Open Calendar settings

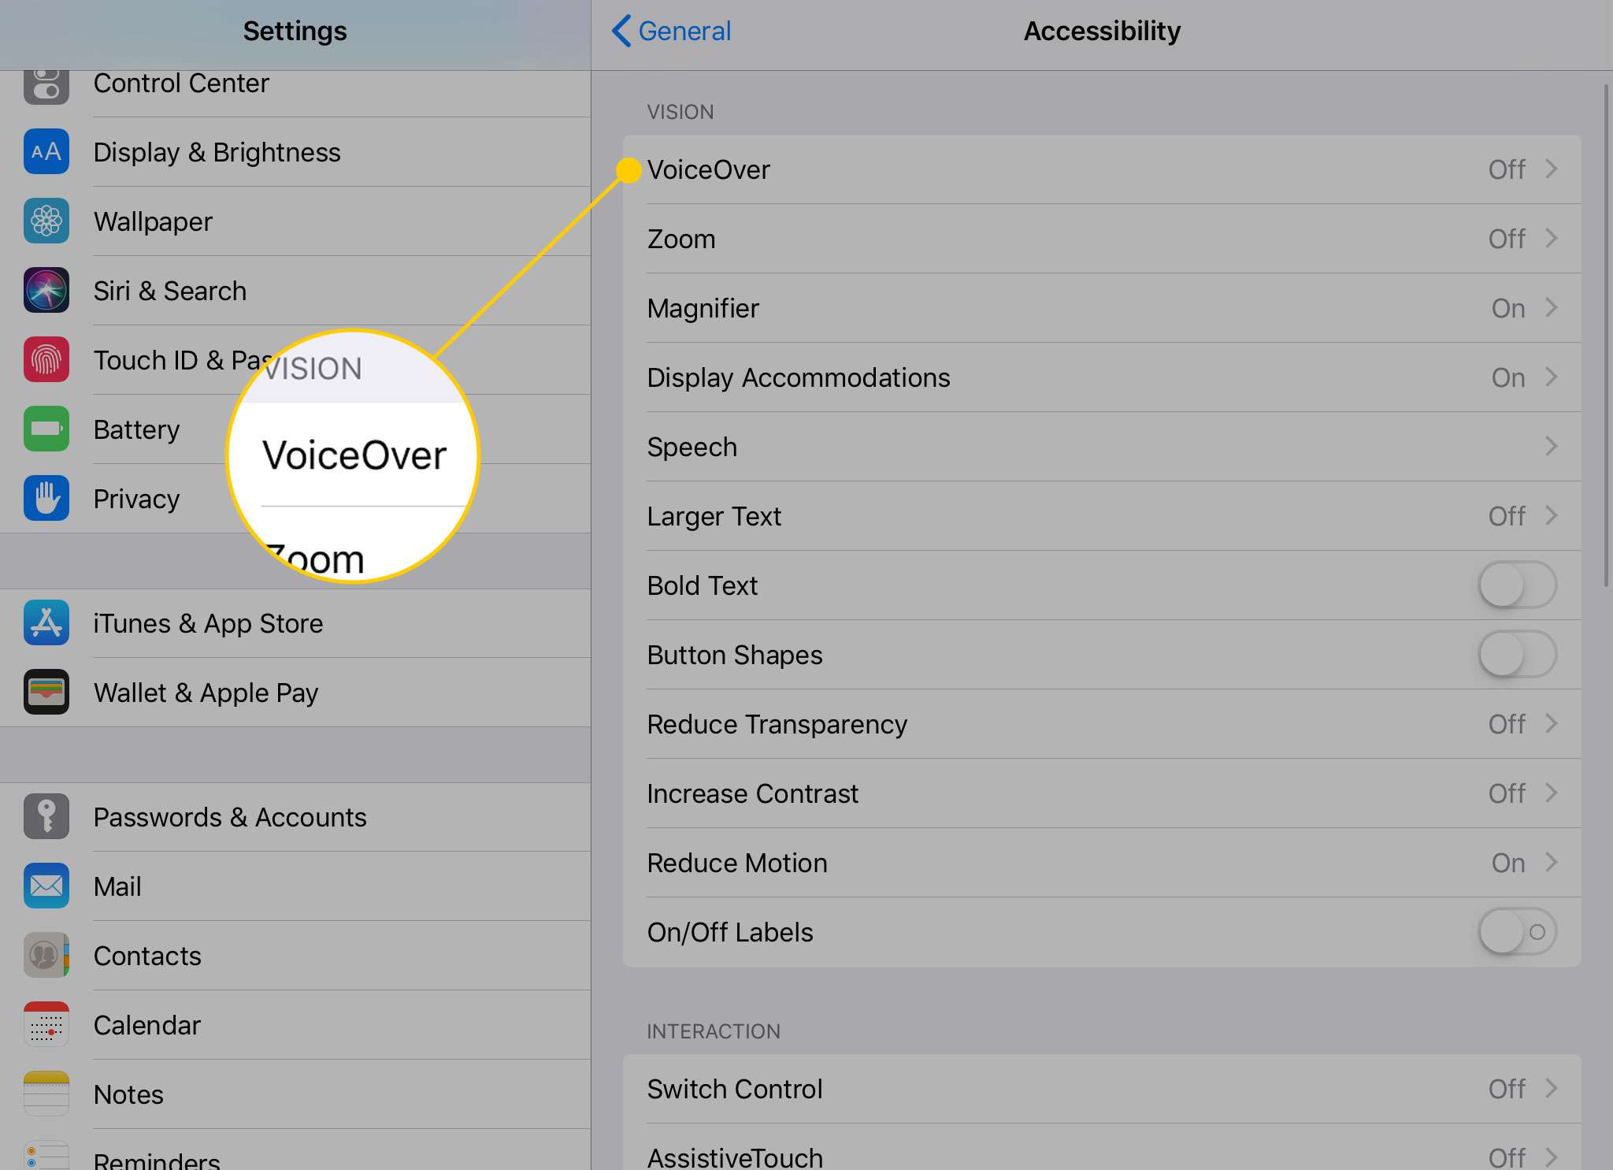(146, 1025)
